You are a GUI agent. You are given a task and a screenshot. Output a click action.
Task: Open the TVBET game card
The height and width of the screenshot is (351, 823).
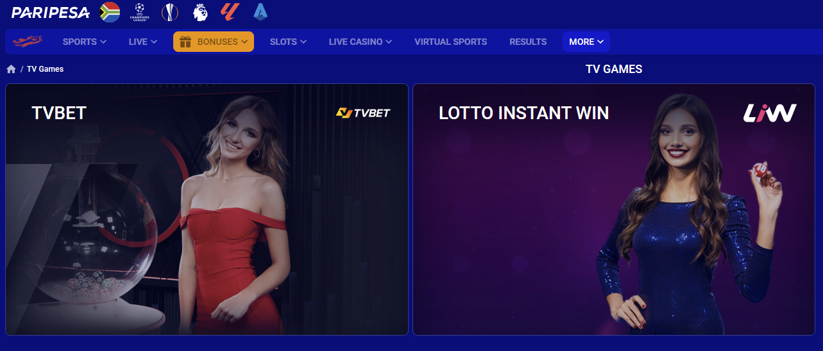pyautogui.click(x=207, y=209)
